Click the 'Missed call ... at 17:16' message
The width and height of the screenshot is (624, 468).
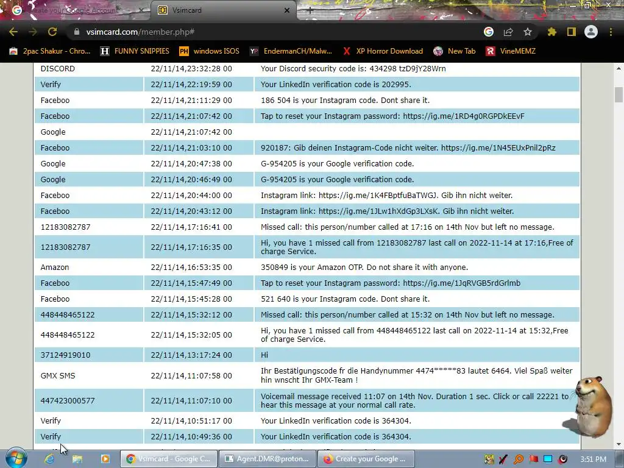408,227
